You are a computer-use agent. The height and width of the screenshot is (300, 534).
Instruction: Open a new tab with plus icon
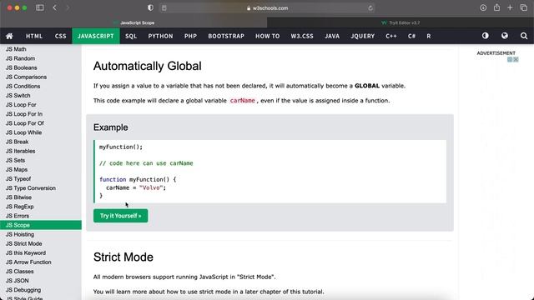pyautogui.click(x=510, y=7)
